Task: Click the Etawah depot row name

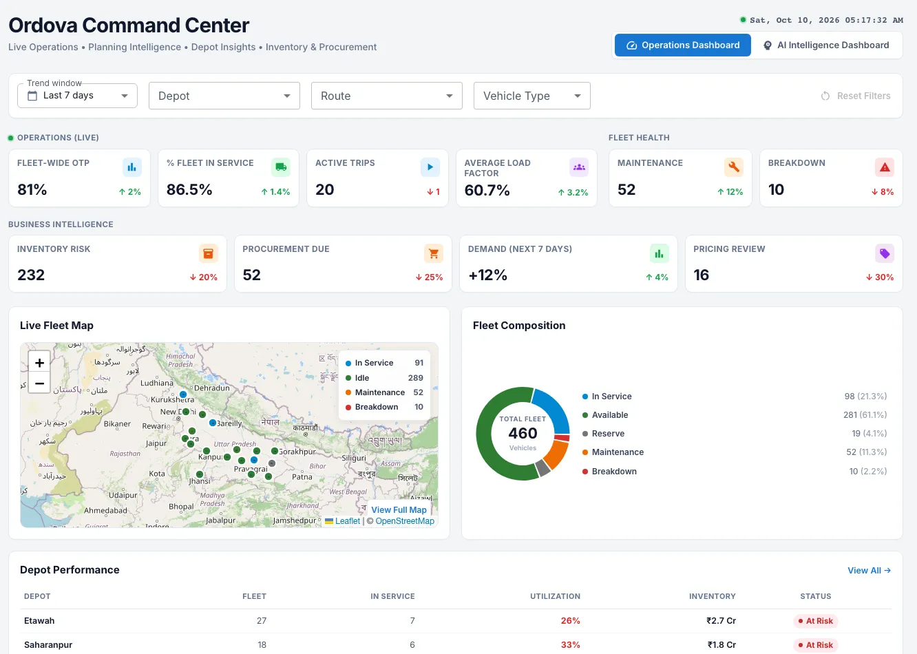Action: coord(39,621)
